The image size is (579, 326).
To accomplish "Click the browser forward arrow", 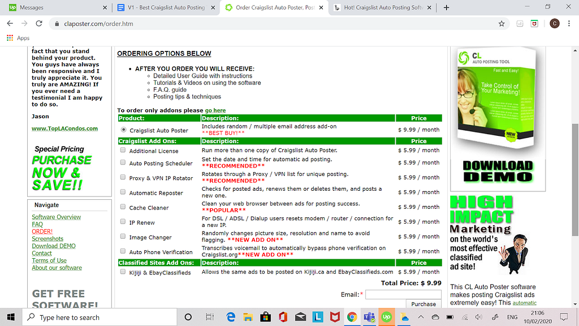I will point(24,24).
